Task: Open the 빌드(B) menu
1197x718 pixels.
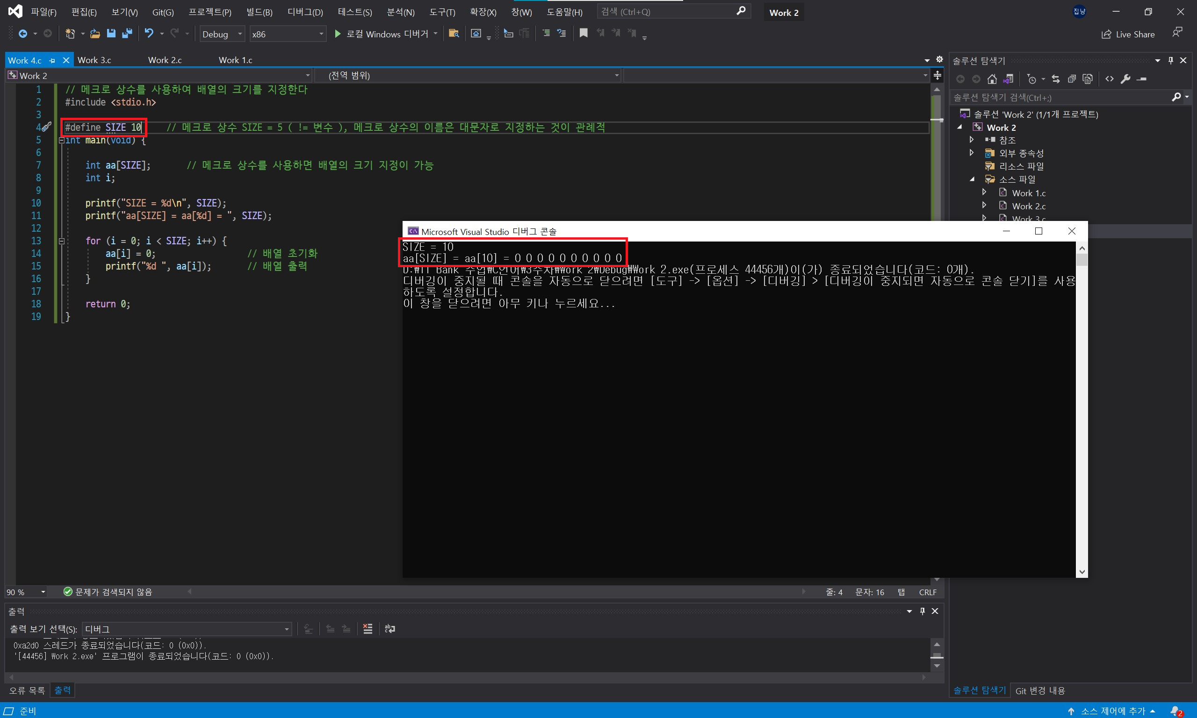Action: pyautogui.click(x=259, y=12)
